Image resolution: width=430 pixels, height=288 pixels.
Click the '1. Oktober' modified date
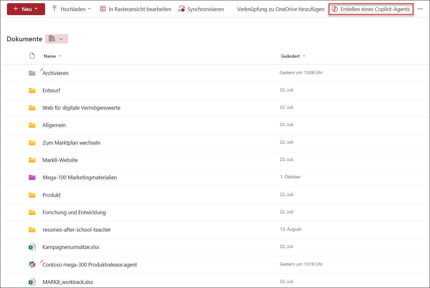(x=290, y=177)
